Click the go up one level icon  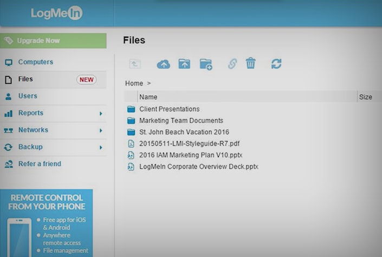pyautogui.click(x=135, y=64)
